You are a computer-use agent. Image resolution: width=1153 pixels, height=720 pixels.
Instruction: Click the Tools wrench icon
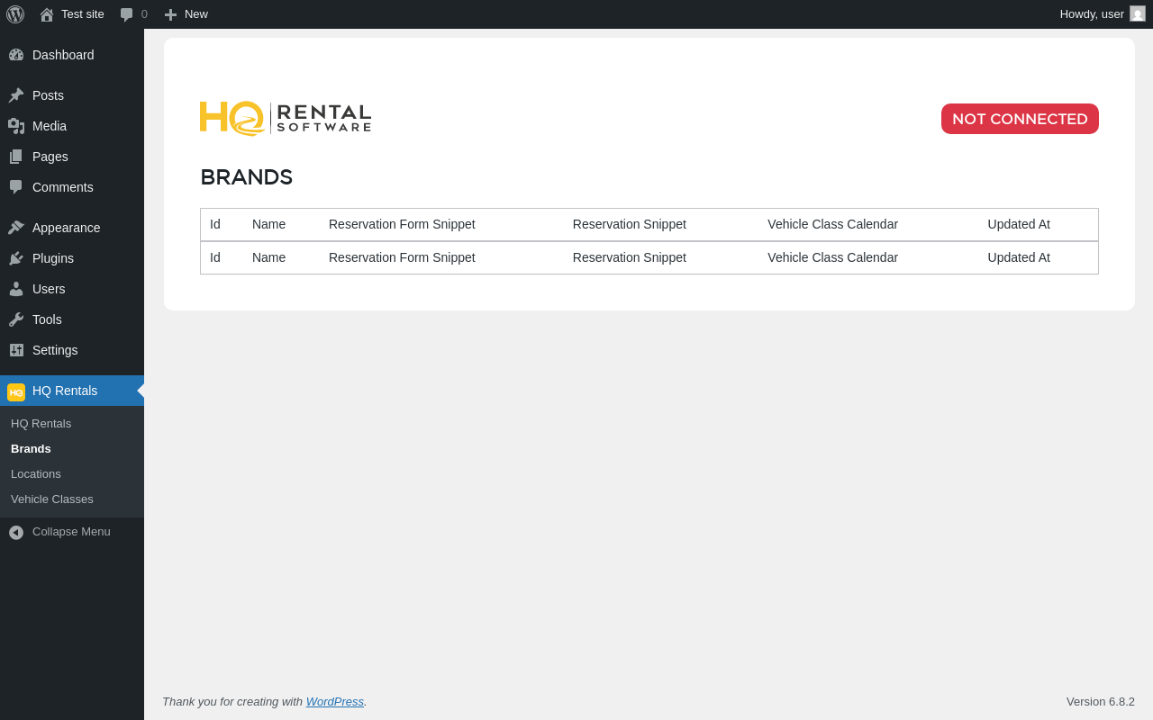16,319
